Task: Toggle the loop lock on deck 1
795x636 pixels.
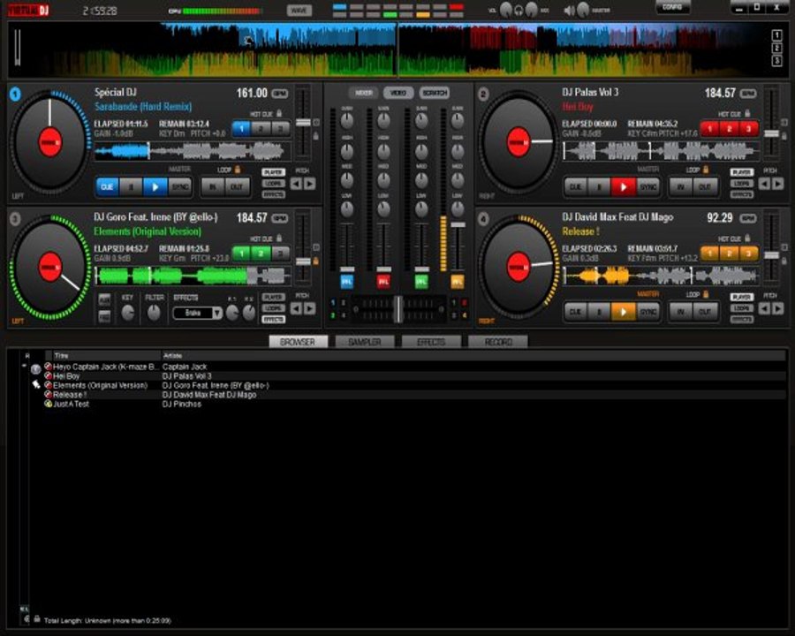Action: tap(238, 170)
